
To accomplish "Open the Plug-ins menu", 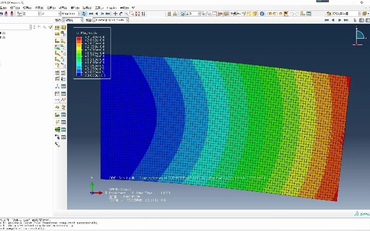I will pyautogui.click(x=112, y=8).
